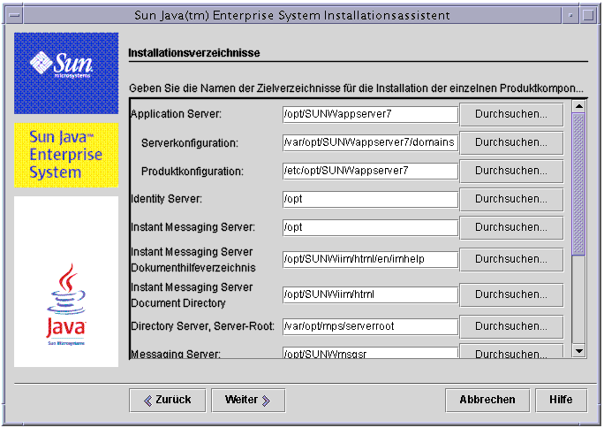Click the 'Instant Messaging Server Dokumenthilfeverzeichnis' label
604x428 pixels.
[193, 259]
